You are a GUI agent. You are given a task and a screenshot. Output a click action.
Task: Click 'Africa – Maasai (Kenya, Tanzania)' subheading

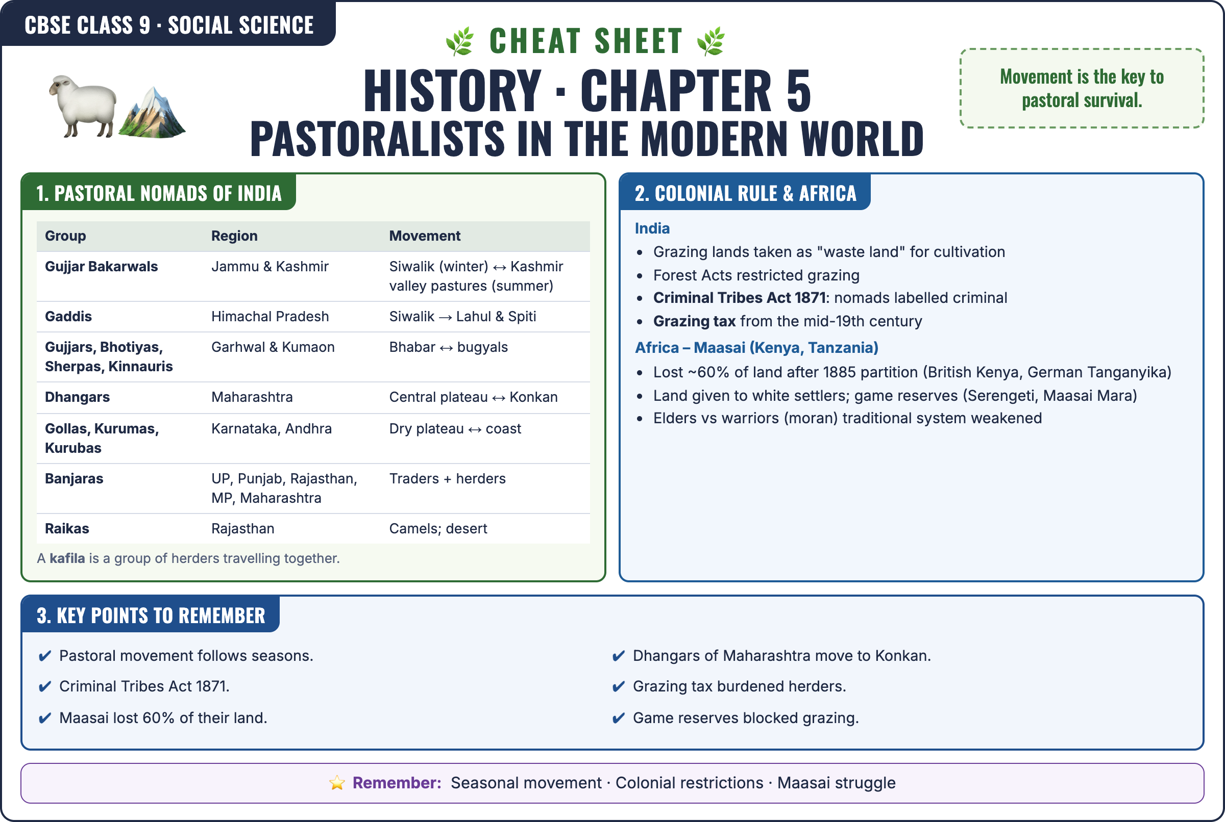pos(756,348)
